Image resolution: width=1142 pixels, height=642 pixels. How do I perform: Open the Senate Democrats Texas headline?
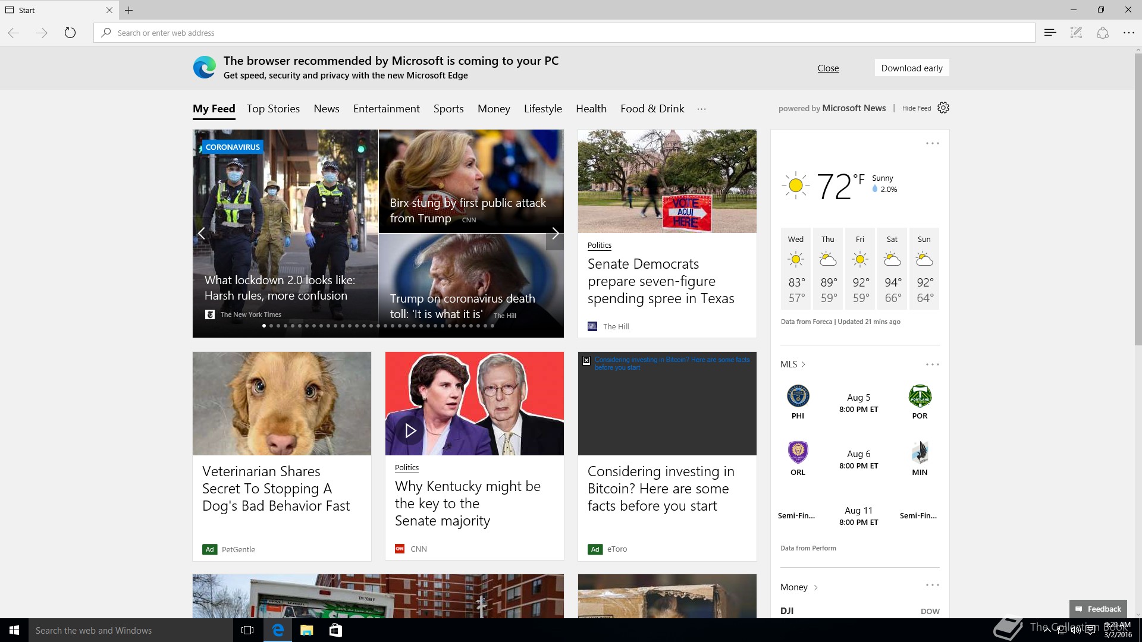click(x=661, y=281)
